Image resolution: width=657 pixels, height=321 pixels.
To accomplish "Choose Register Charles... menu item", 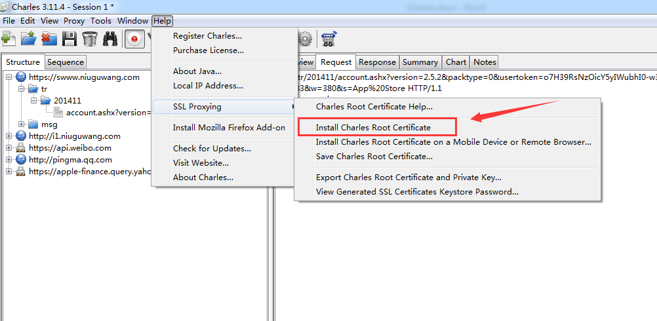I will coord(207,36).
